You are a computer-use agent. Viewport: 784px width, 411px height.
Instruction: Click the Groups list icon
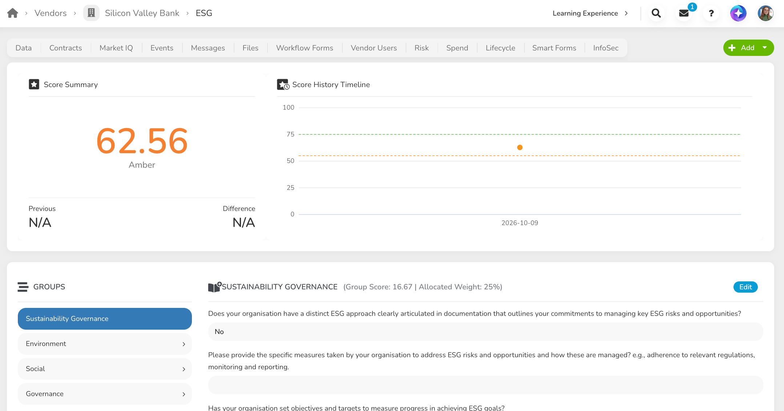pos(23,287)
